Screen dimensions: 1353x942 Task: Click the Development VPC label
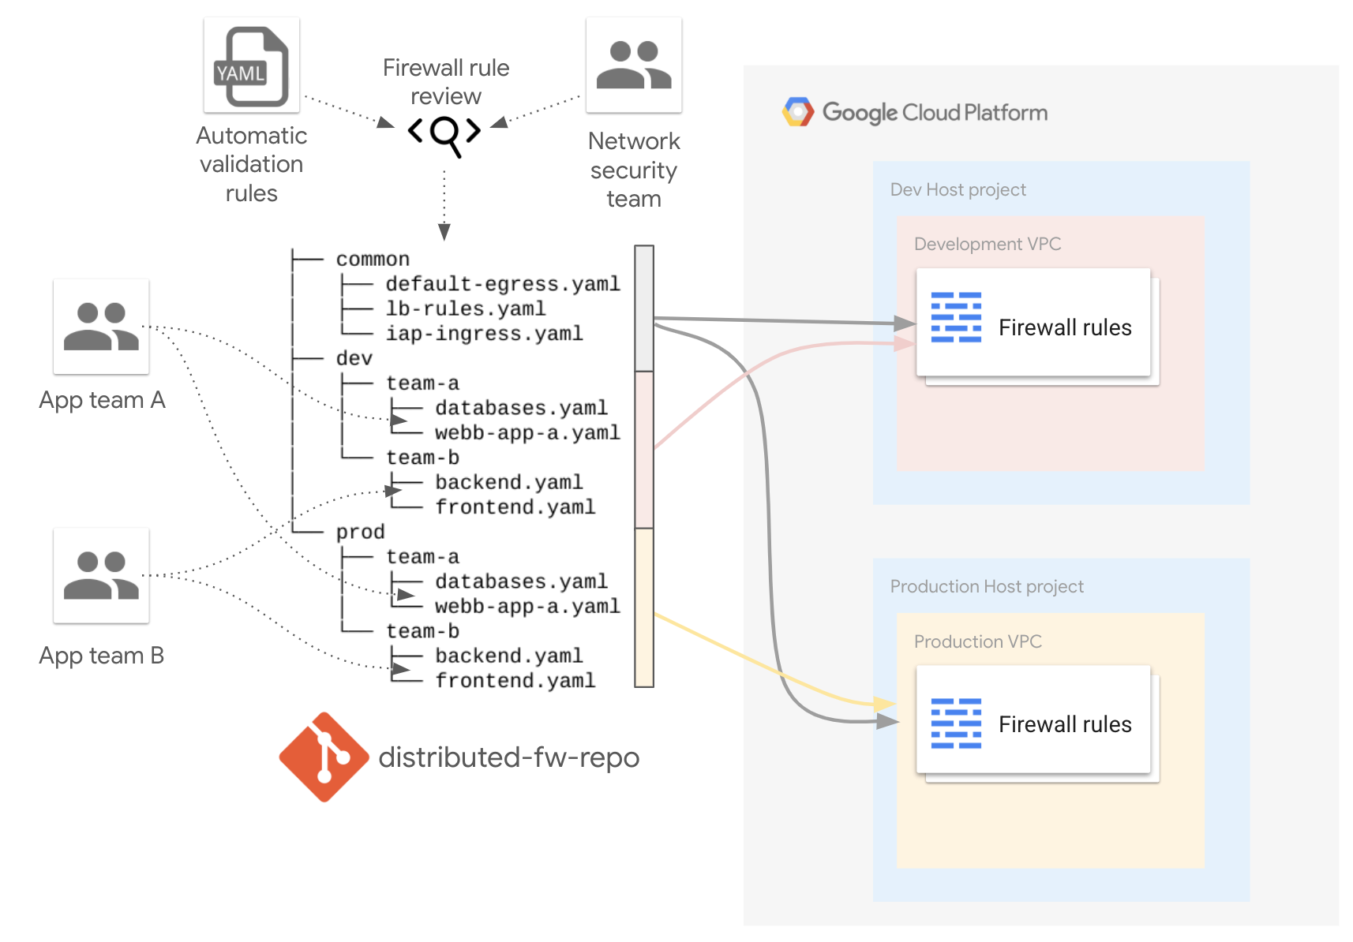988,245
